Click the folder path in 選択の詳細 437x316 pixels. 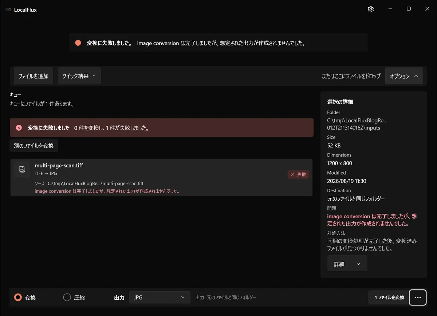click(357, 124)
